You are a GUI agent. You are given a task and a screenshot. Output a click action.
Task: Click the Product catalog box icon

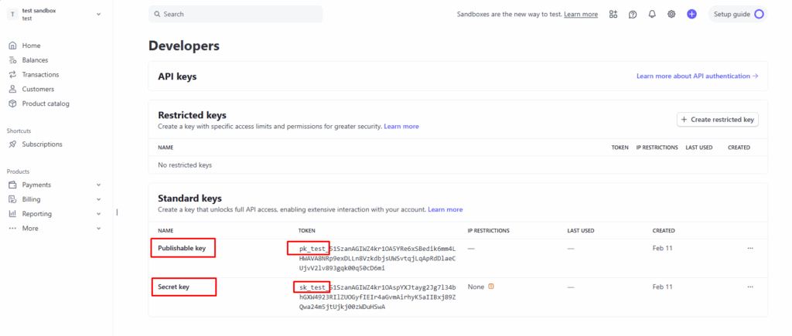click(12, 104)
